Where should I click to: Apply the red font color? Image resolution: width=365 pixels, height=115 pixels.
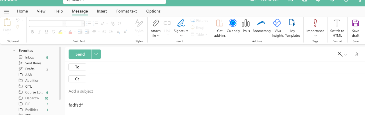point(70,32)
